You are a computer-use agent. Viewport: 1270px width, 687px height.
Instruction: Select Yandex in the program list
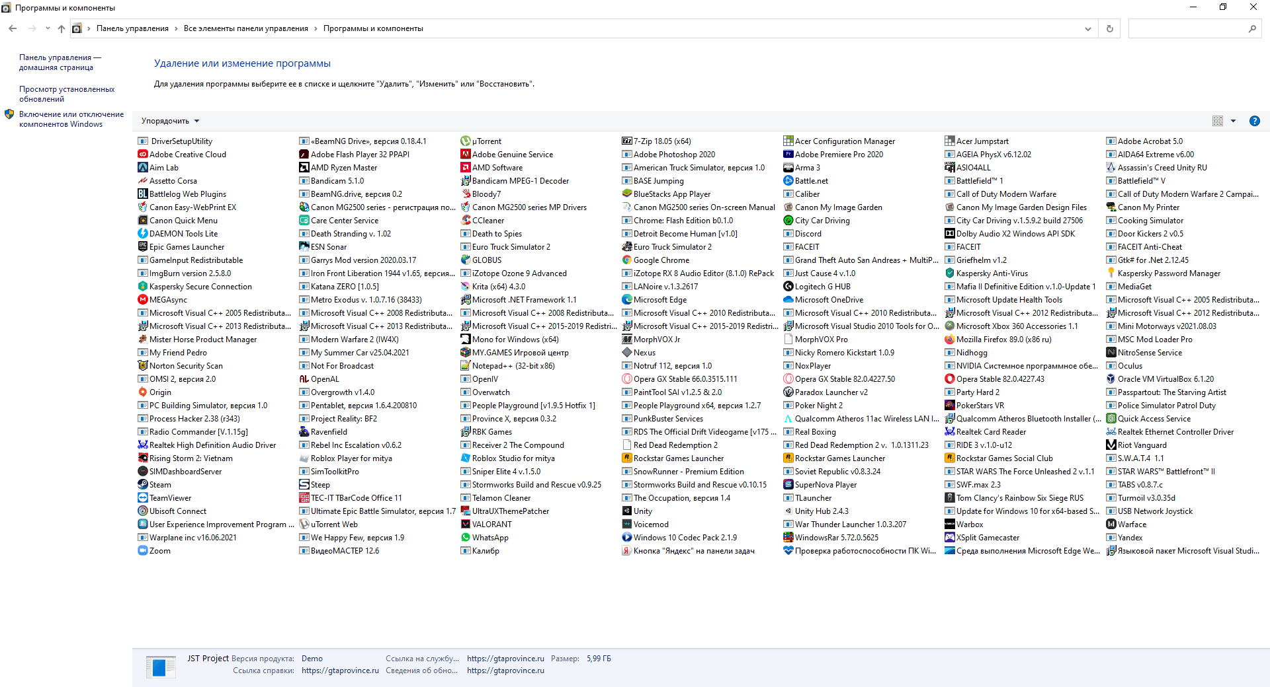pyautogui.click(x=1124, y=537)
